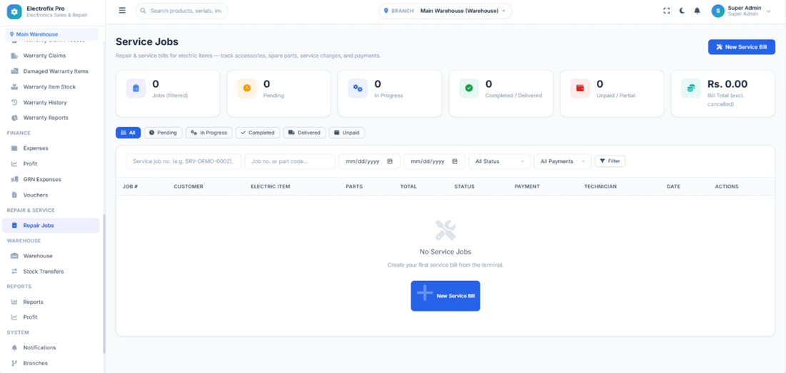
Task: Click the TOTAL column header
Action: 408,186
